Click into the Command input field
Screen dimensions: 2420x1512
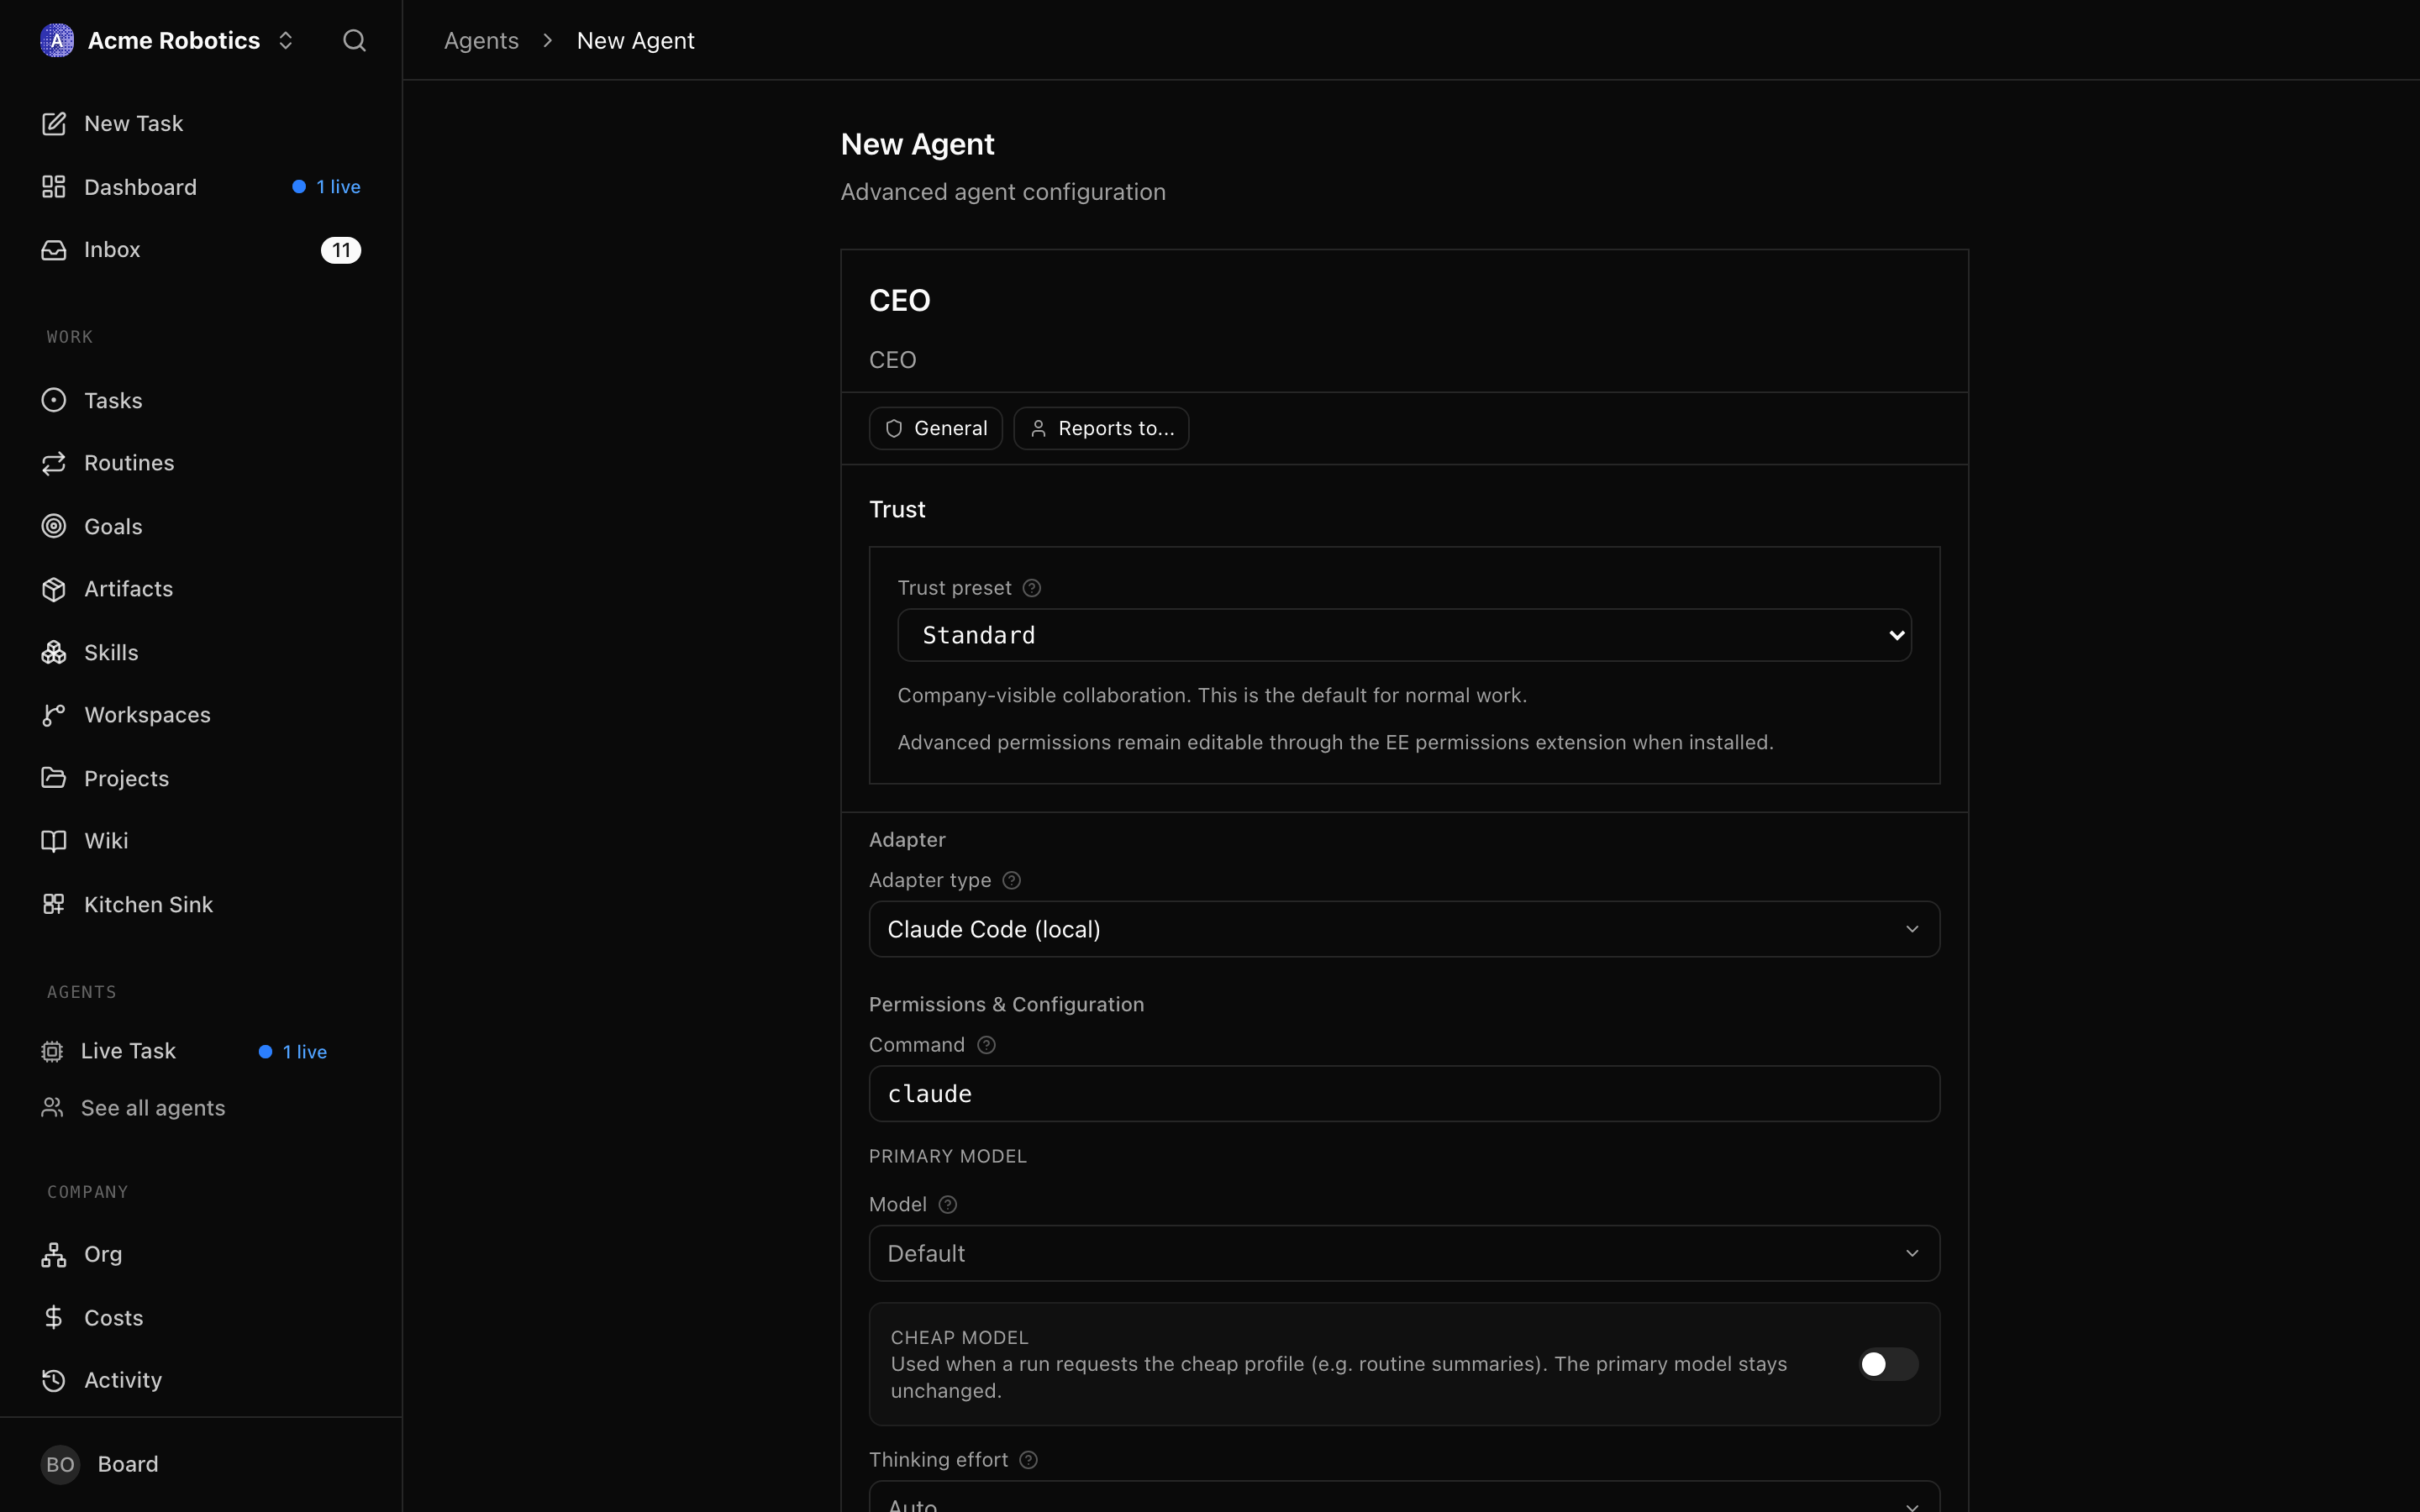tap(1404, 1093)
